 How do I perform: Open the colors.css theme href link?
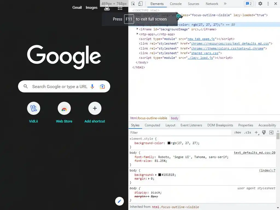click(x=227, y=48)
